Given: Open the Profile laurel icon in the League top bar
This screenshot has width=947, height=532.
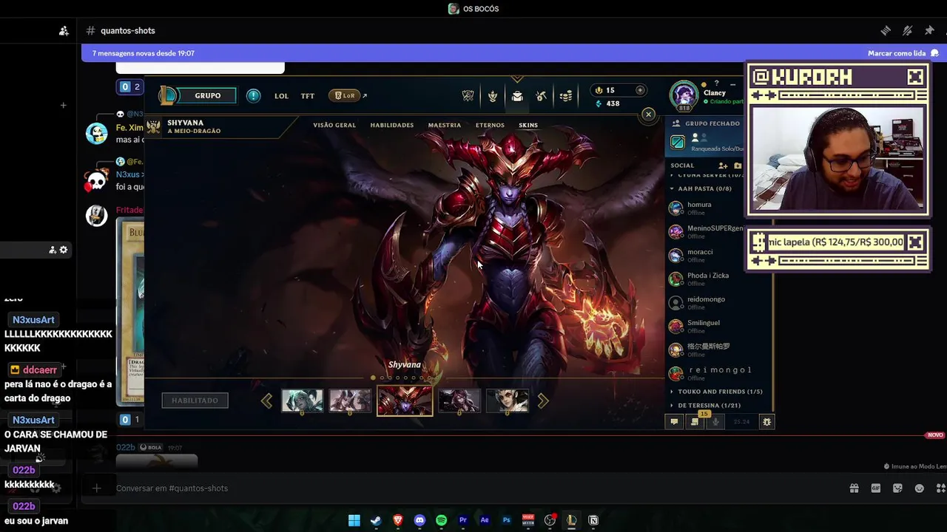Looking at the screenshot, I should tap(493, 95).
